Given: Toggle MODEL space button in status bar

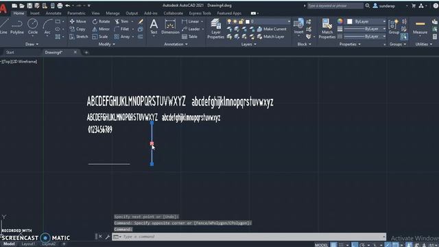Looking at the screenshot, I should 321,245.
